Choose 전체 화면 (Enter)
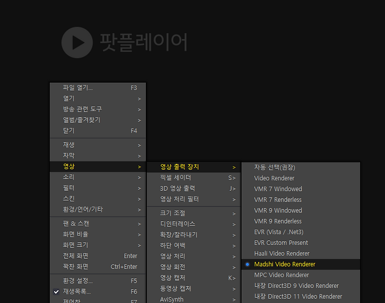385x303 pixels. coord(98,256)
